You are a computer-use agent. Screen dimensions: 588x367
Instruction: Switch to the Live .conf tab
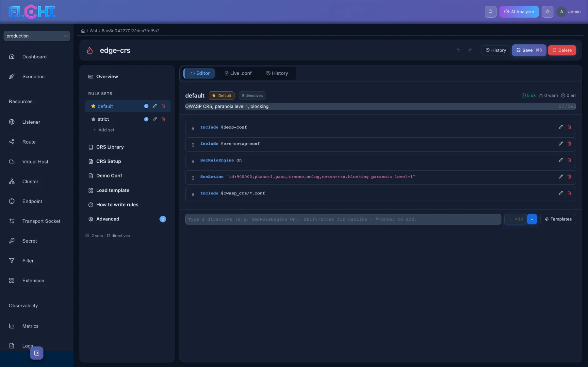238,73
